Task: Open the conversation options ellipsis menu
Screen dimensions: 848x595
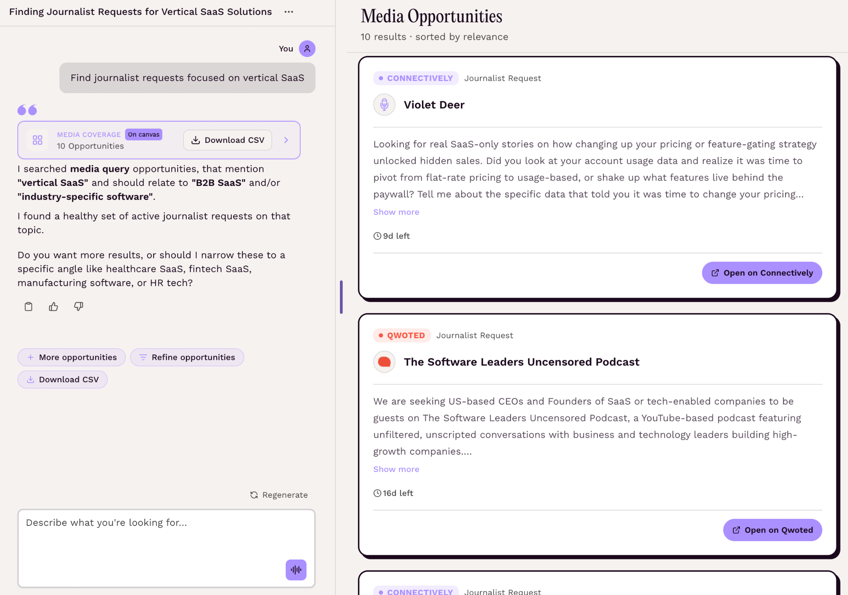Action: [289, 12]
